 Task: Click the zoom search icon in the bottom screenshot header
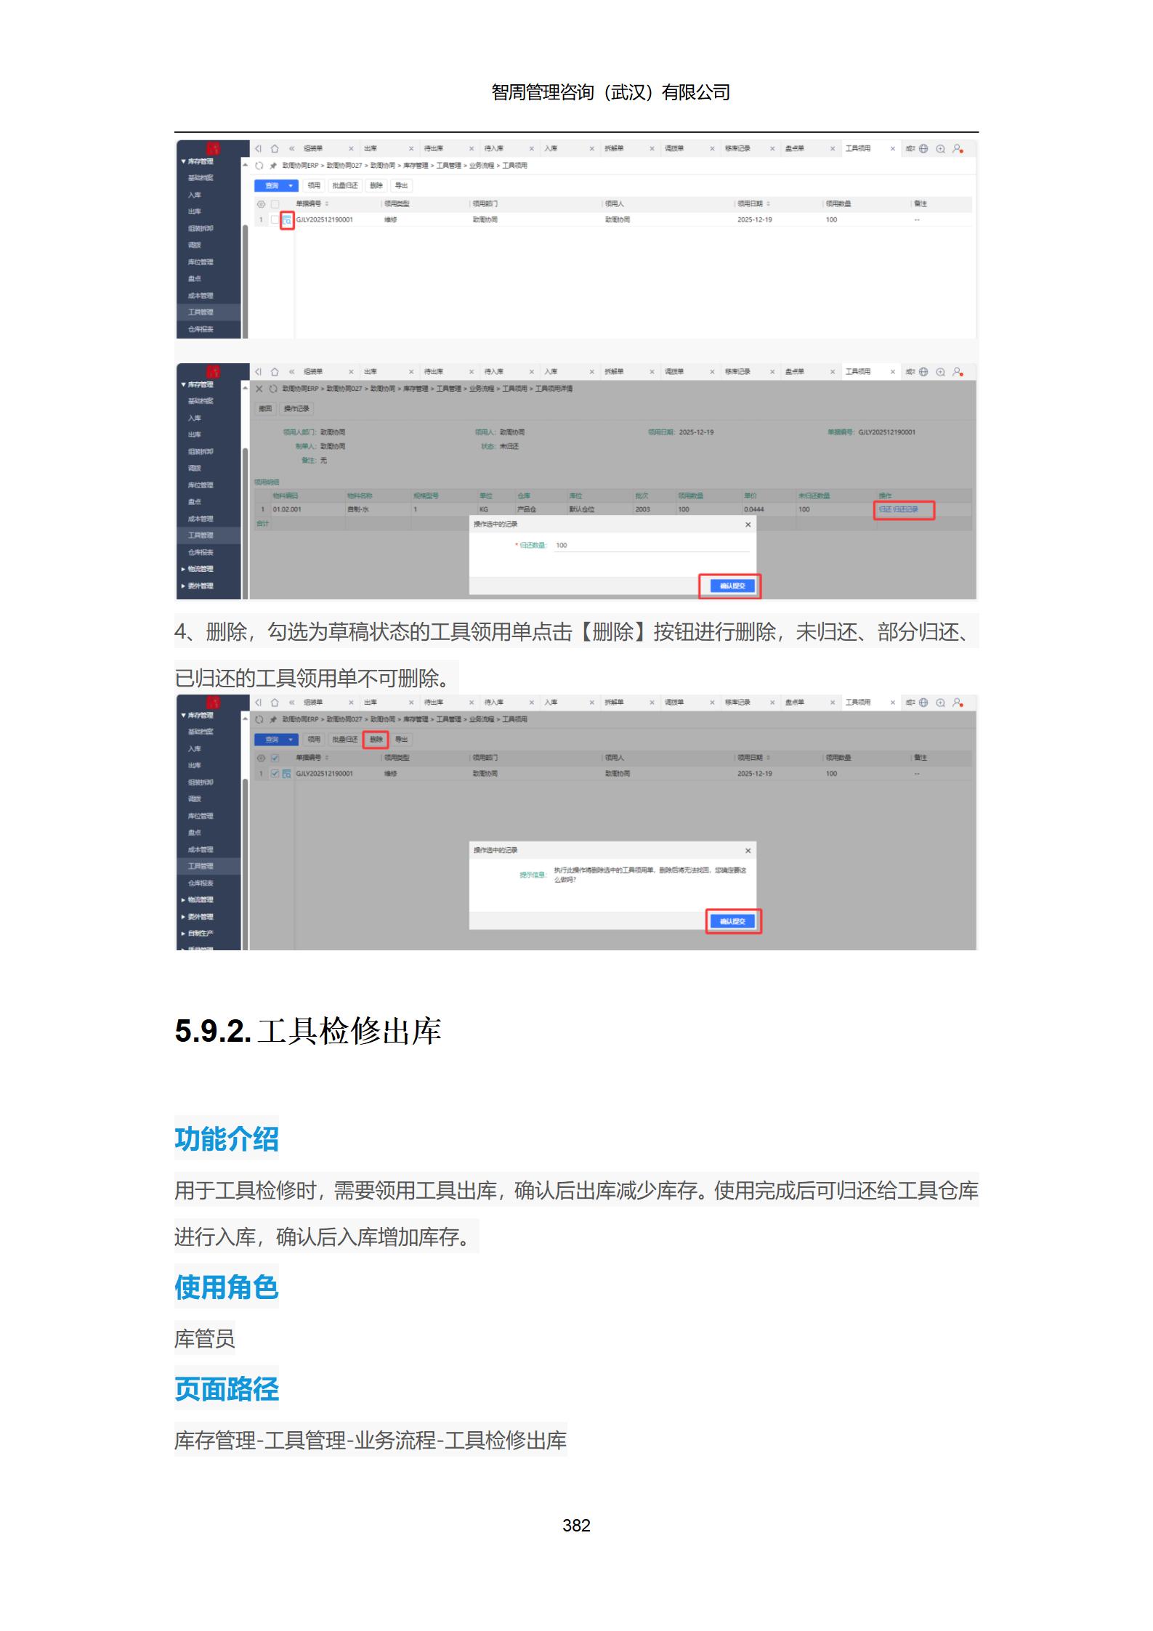940,703
